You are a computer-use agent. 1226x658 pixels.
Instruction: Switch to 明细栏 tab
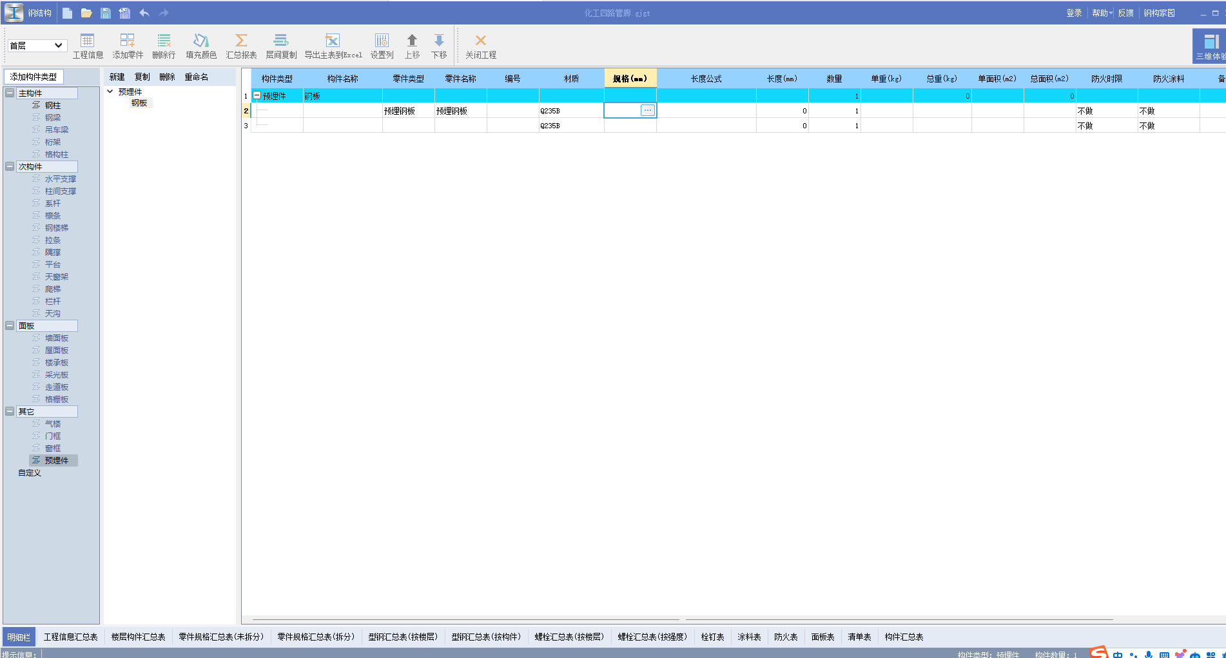19,637
